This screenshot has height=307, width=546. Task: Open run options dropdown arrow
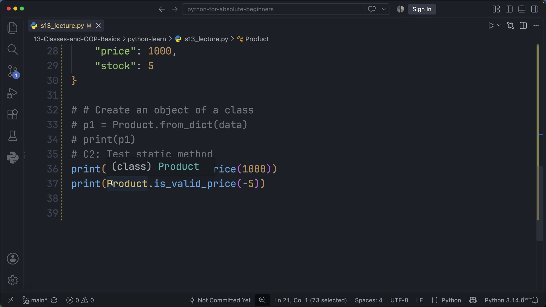499,26
